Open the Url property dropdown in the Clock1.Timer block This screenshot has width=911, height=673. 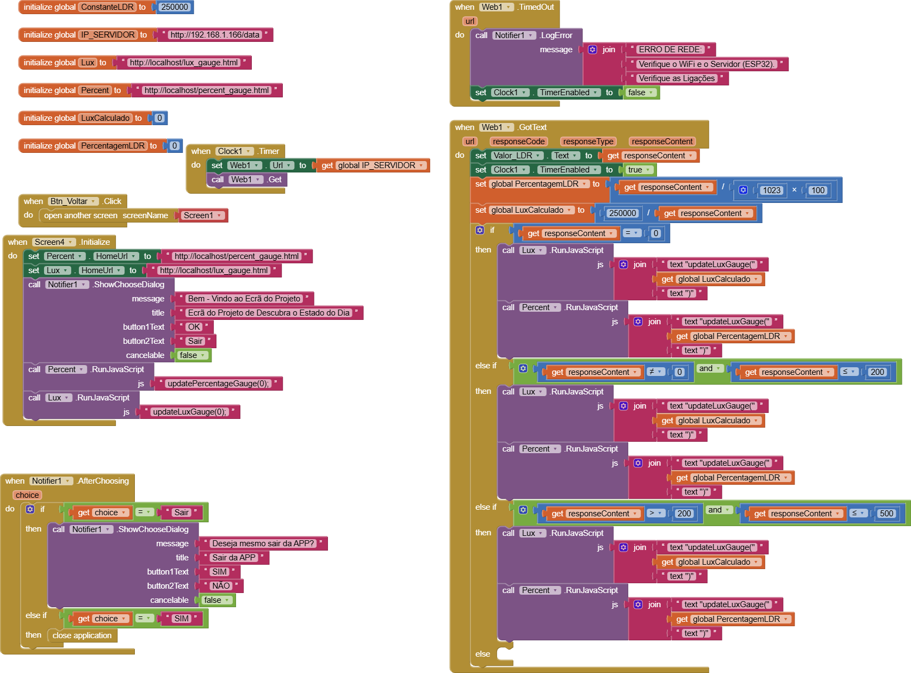[x=282, y=165]
